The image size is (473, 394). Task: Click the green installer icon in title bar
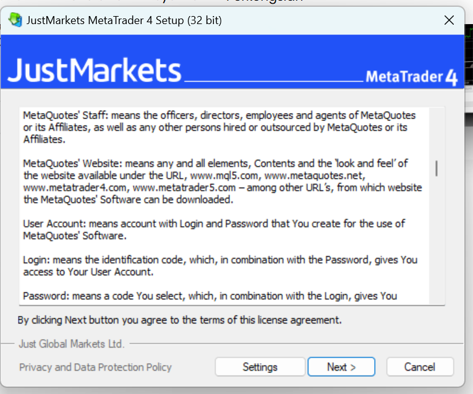pyautogui.click(x=15, y=20)
